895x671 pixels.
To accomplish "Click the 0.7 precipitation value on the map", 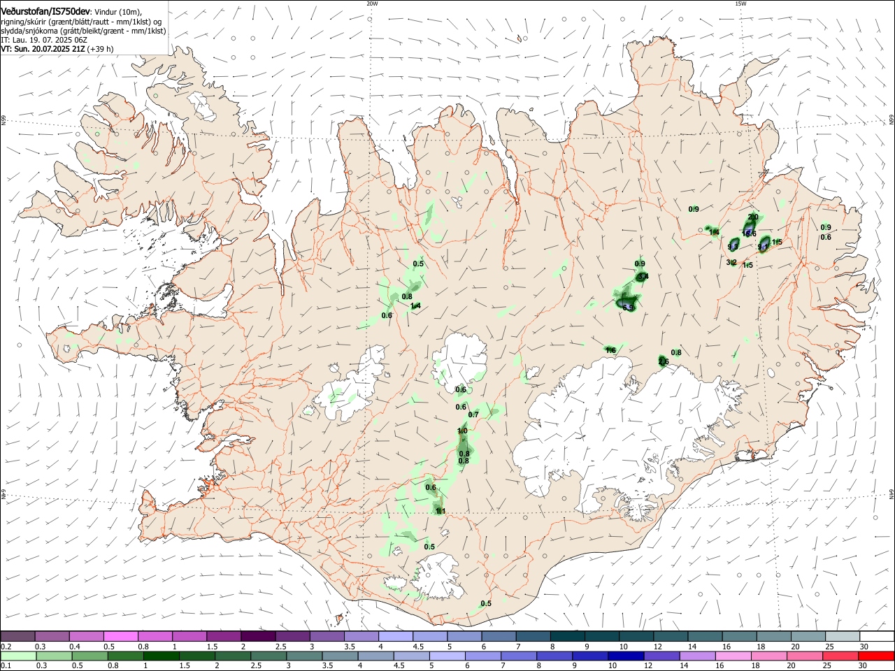I will [473, 415].
